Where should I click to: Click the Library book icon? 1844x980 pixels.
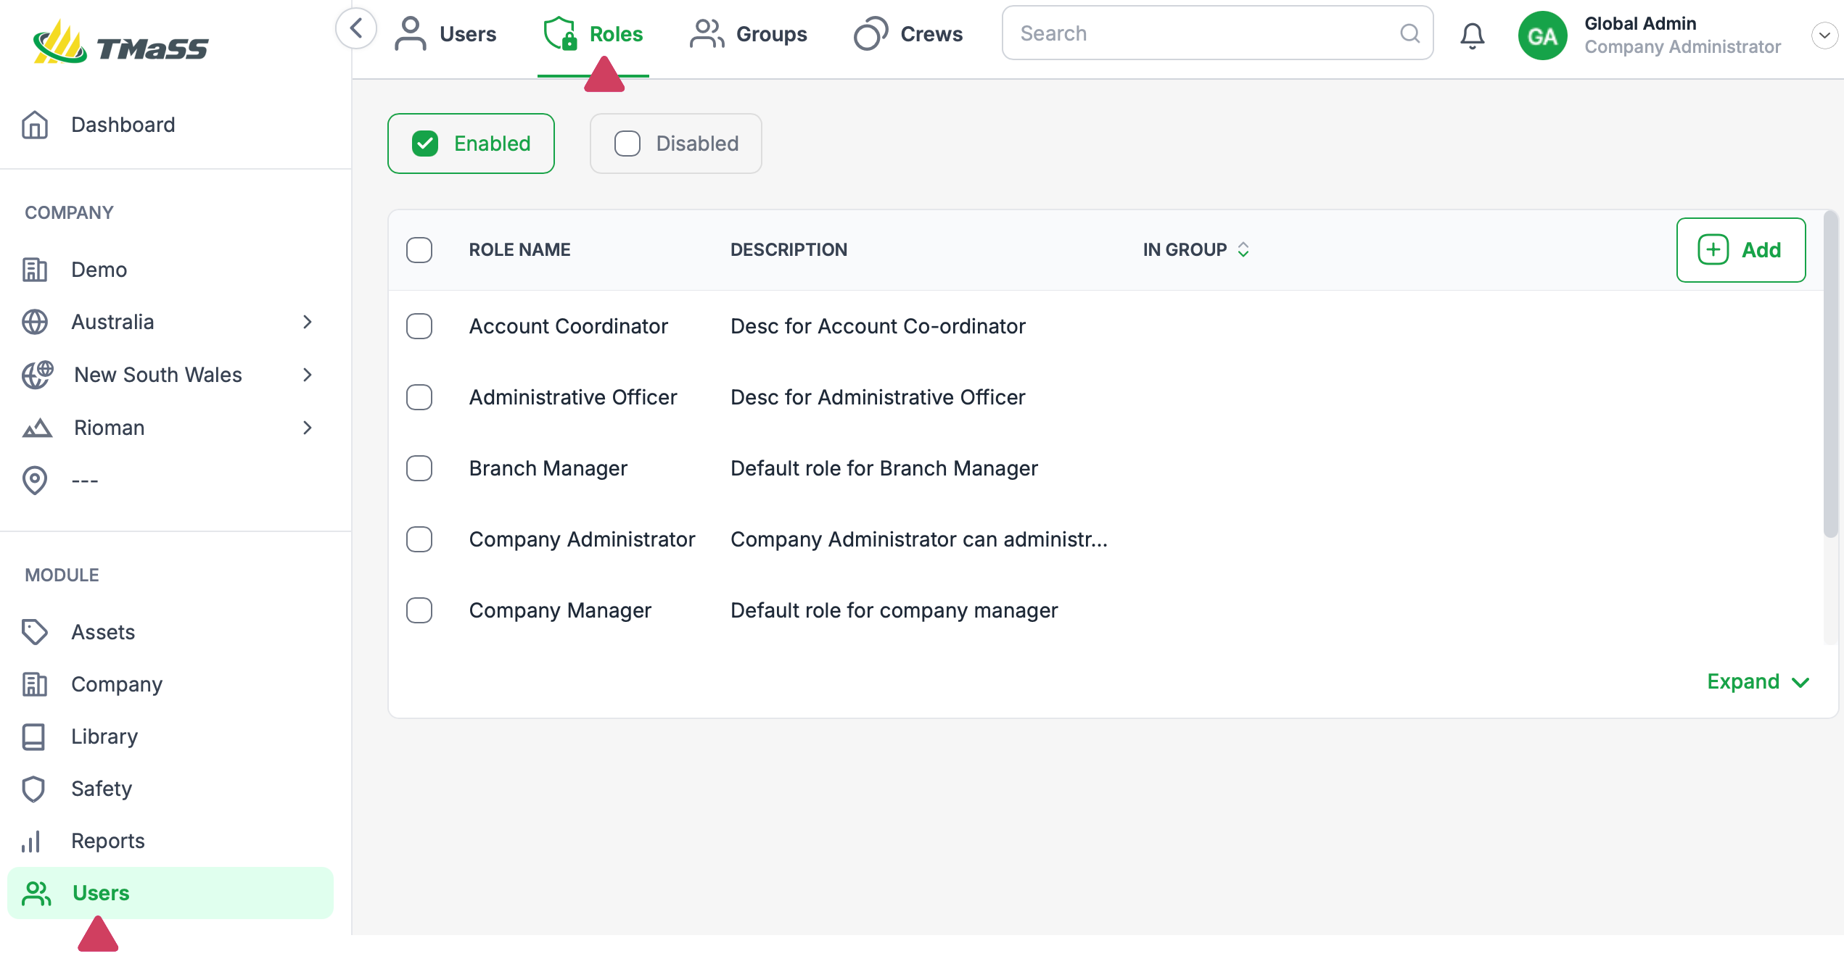point(33,736)
